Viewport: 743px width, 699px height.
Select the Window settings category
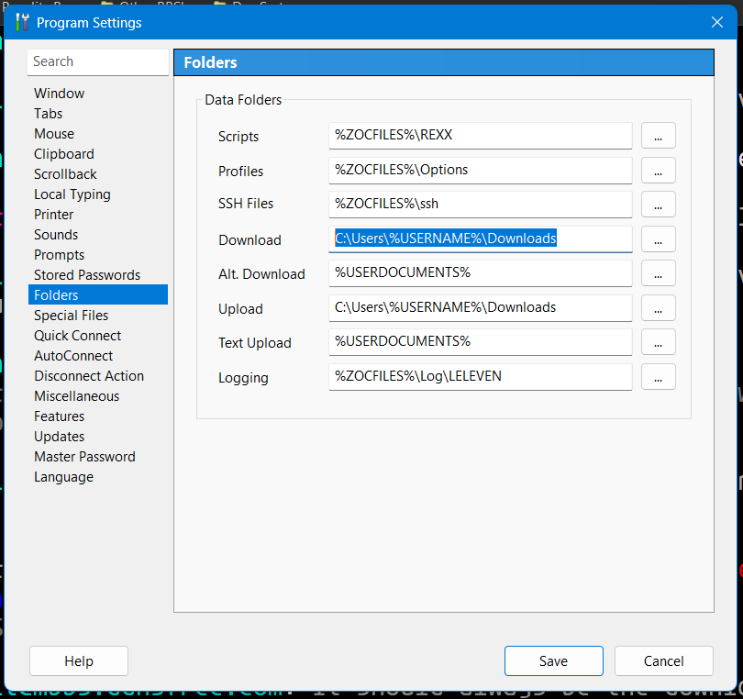59,94
